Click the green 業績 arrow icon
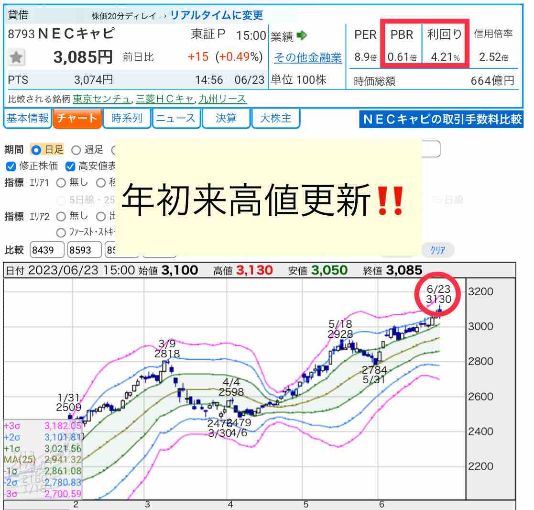This screenshot has width=534, height=510. 302,35
